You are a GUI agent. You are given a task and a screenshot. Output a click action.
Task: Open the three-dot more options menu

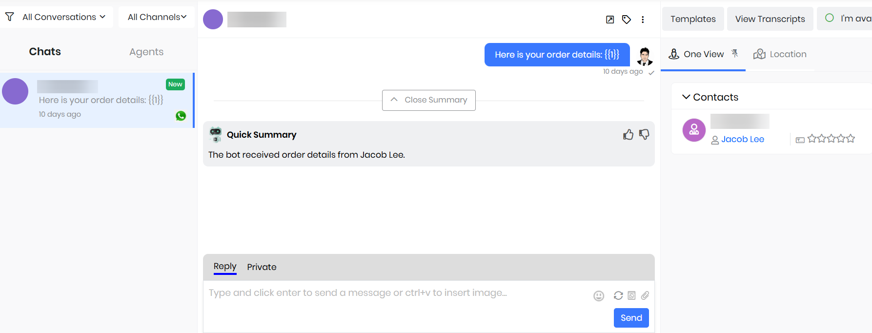click(x=643, y=20)
